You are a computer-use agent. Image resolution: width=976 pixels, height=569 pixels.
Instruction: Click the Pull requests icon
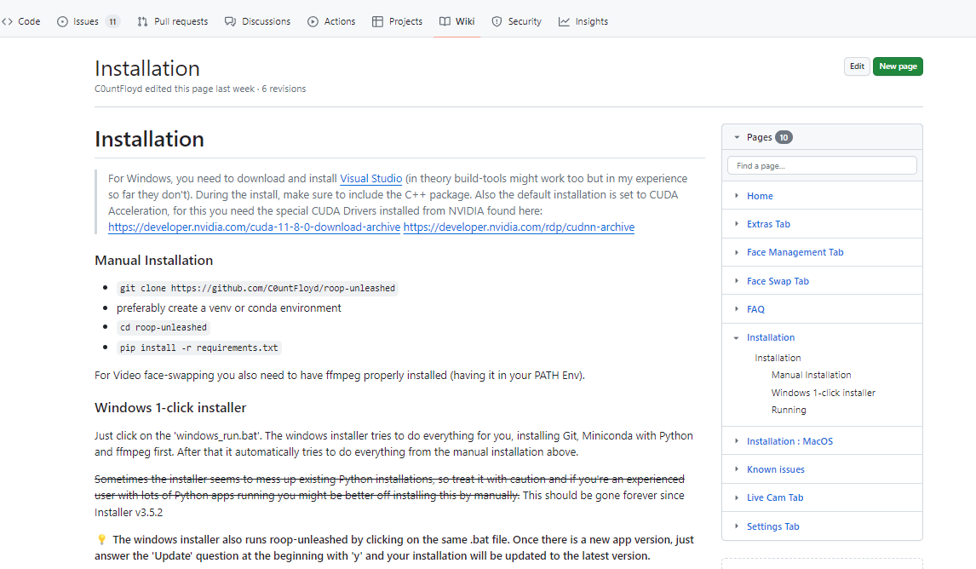[x=142, y=21]
